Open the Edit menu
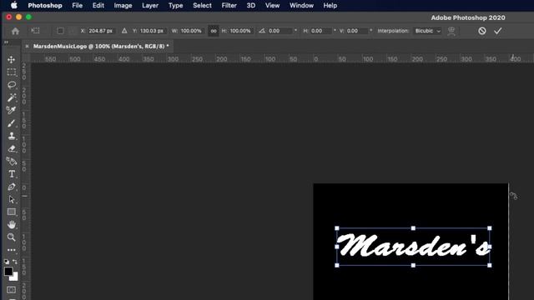 point(98,6)
